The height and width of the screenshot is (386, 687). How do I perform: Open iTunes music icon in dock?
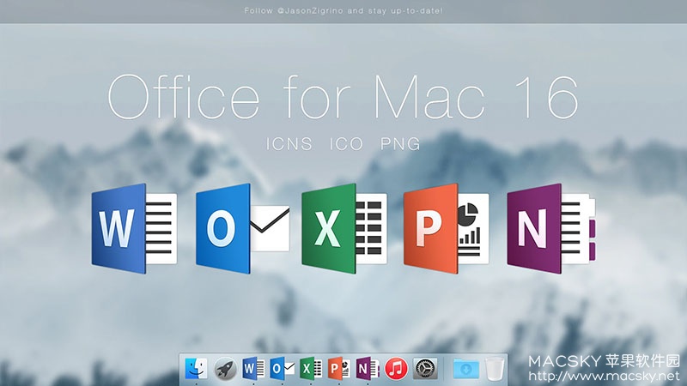pyautogui.click(x=396, y=369)
